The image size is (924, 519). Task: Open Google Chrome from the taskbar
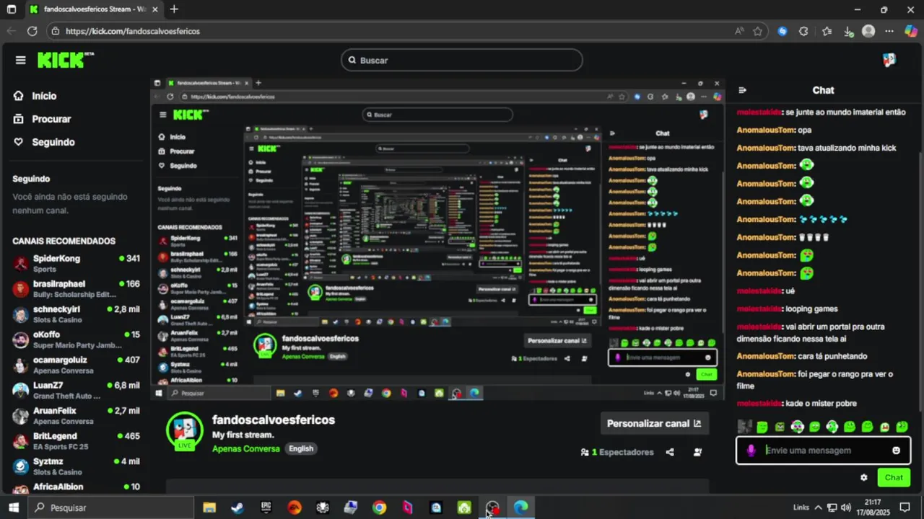pos(379,507)
